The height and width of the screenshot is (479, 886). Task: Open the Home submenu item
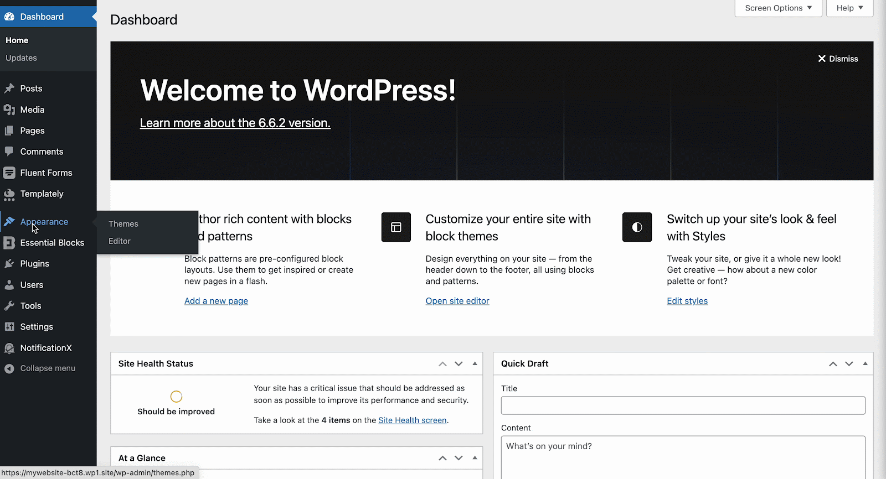pos(17,40)
